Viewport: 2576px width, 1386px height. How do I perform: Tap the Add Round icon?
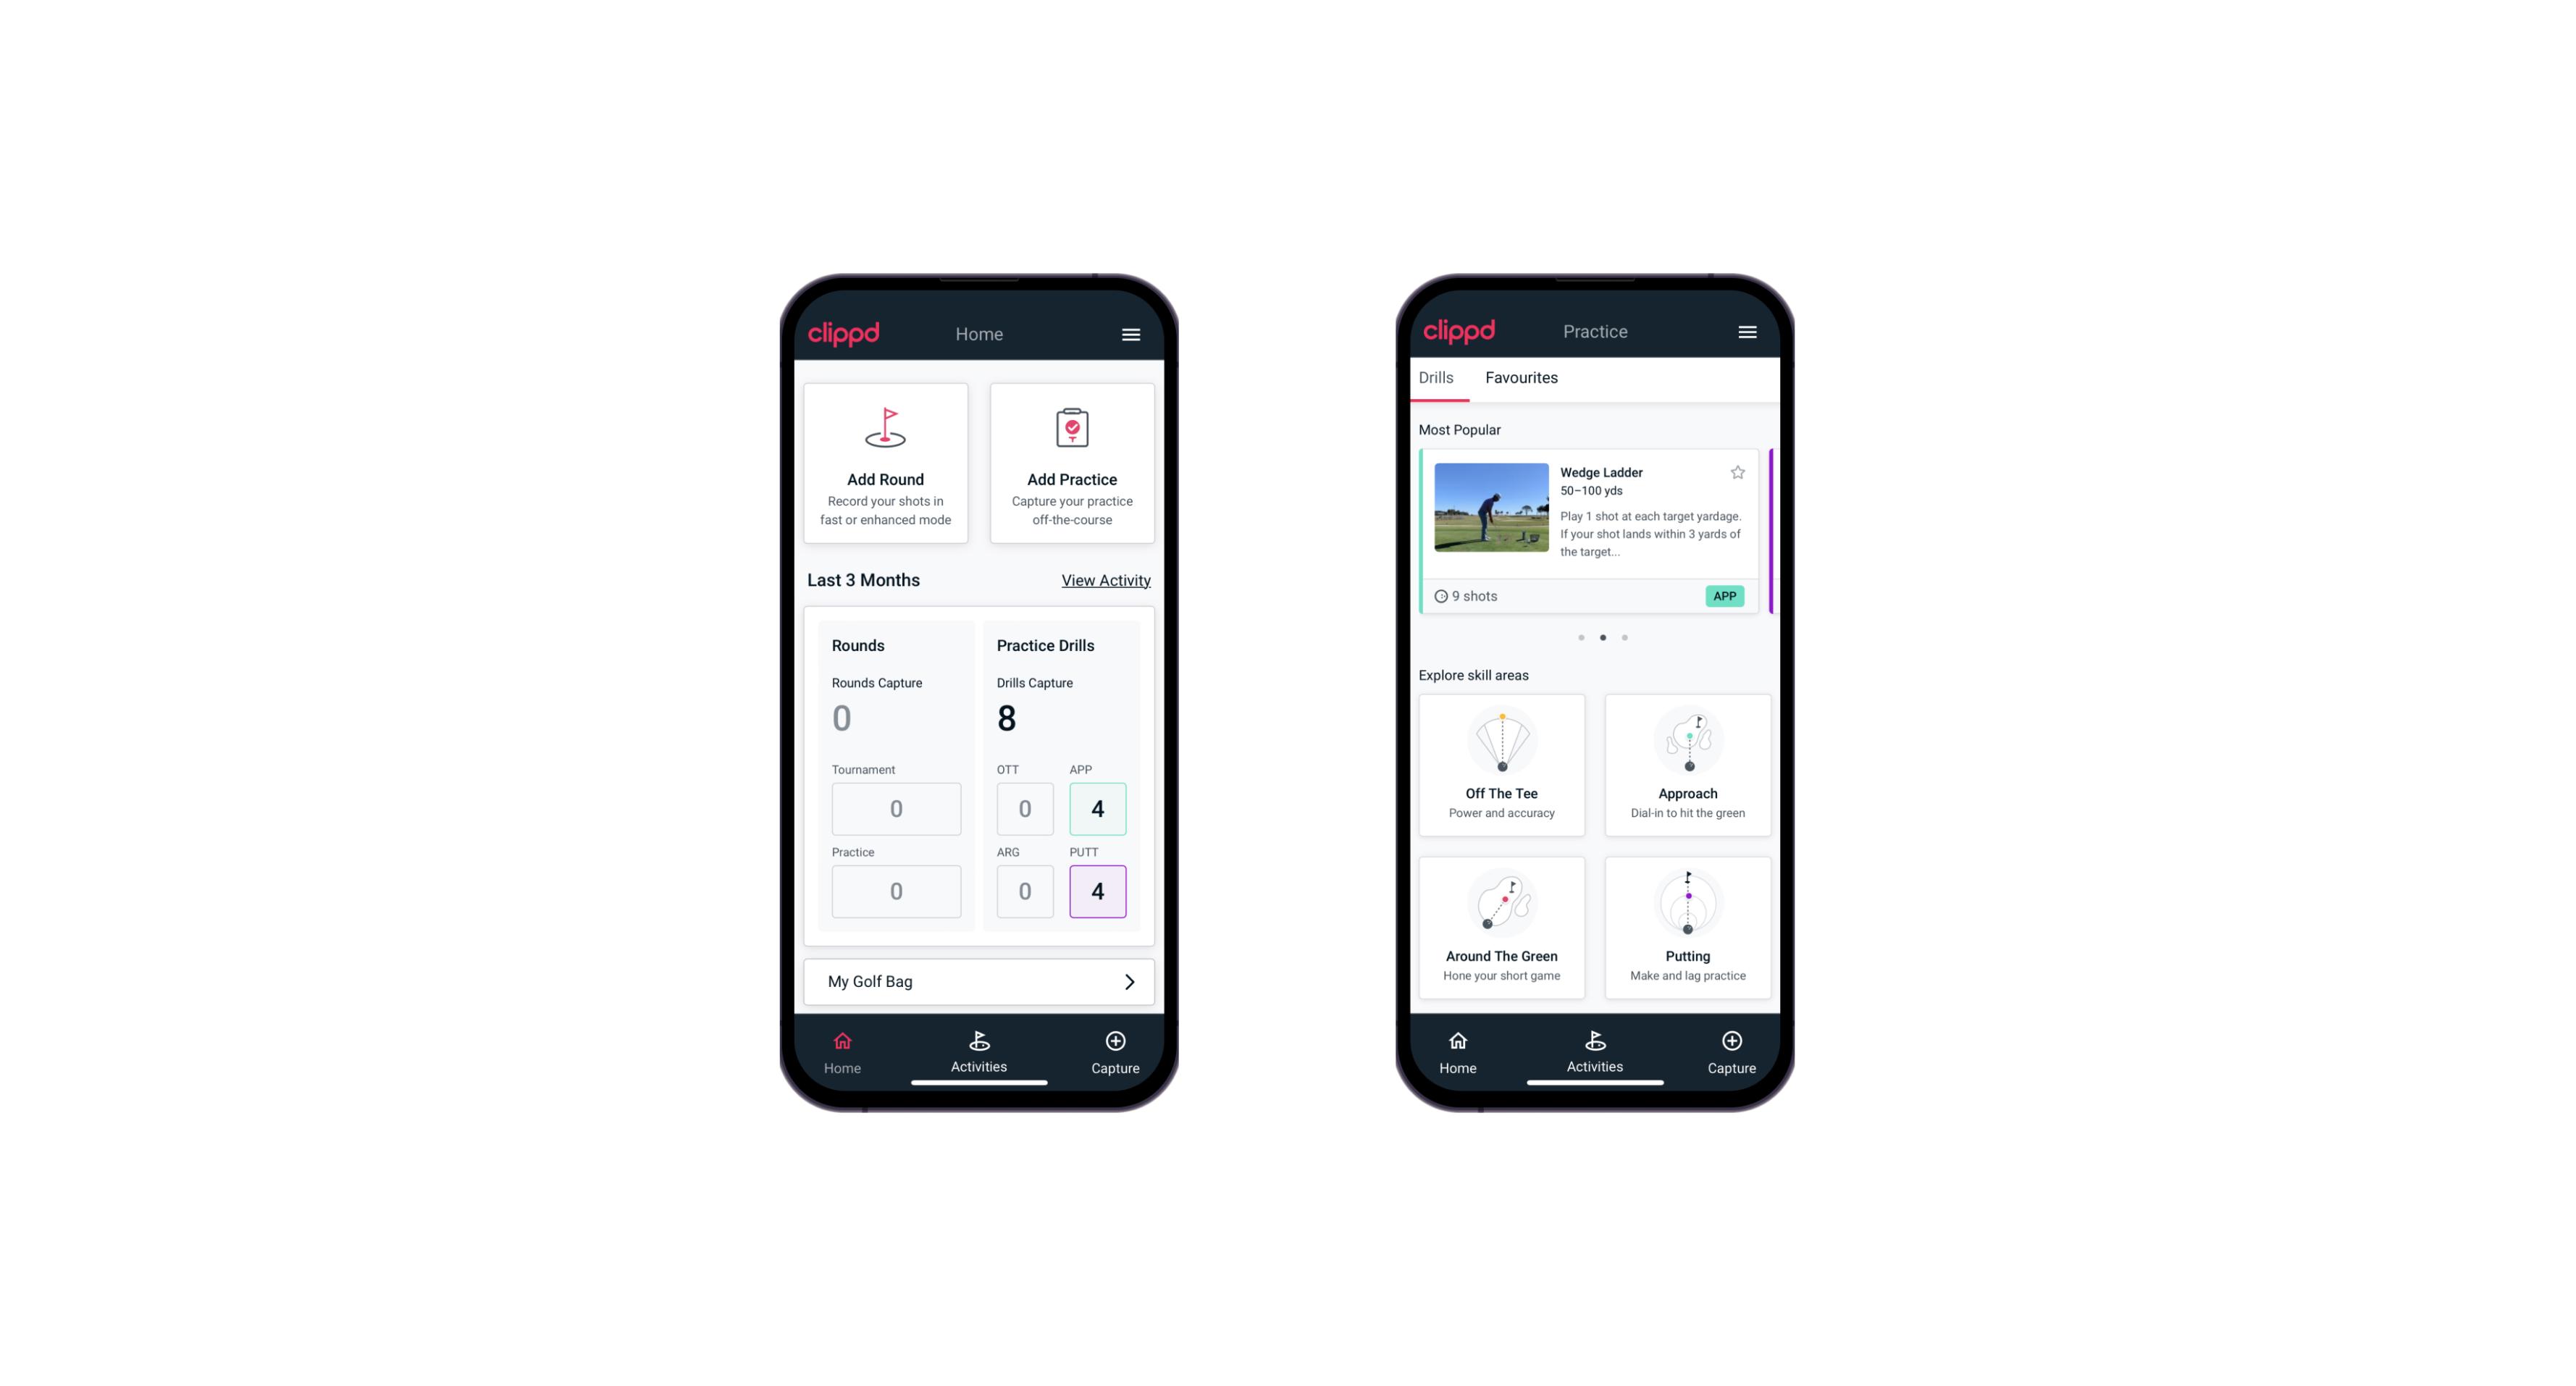pyautogui.click(x=886, y=429)
